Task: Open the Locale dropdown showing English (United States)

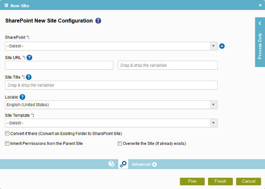Action: [111, 105]
